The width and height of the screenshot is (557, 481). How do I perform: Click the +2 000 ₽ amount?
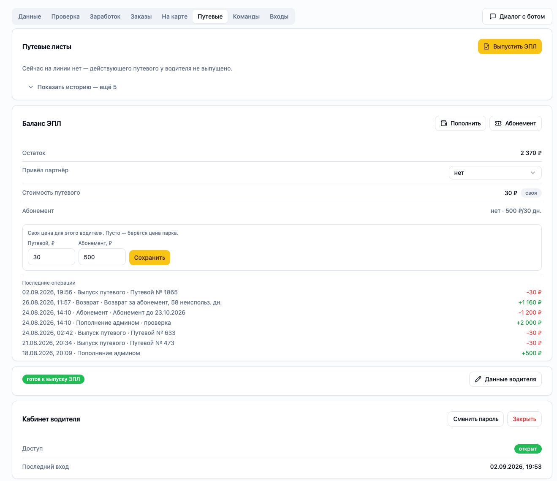[529, 323]
